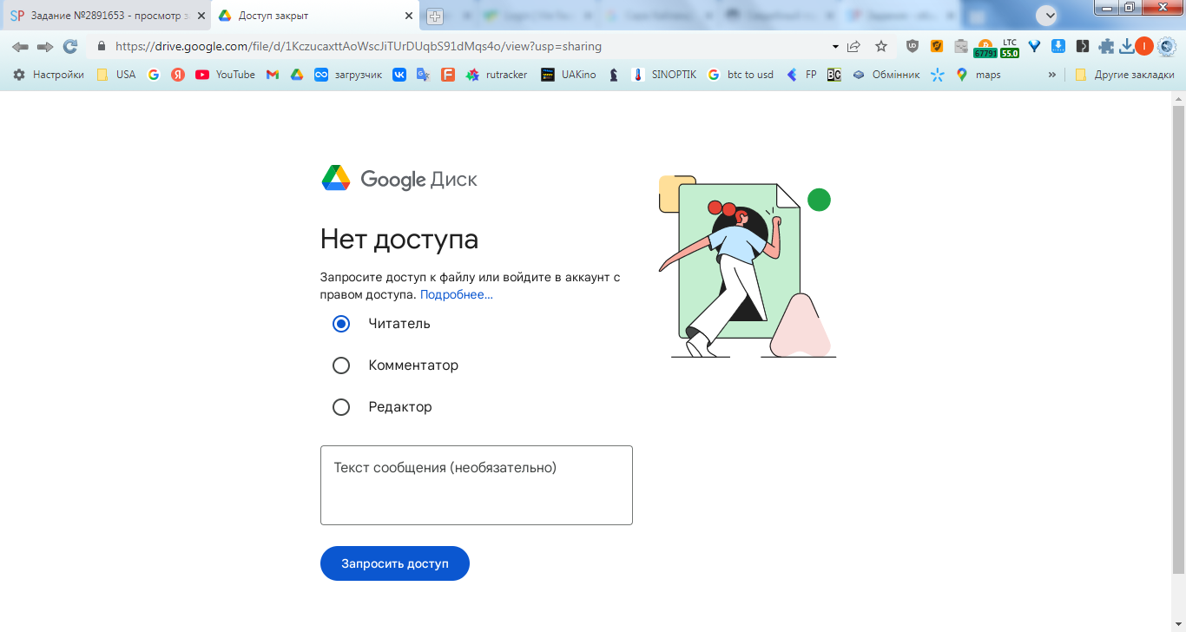Select the Читатель radio option
1186x632 pixels.
[x=341, y=324]
